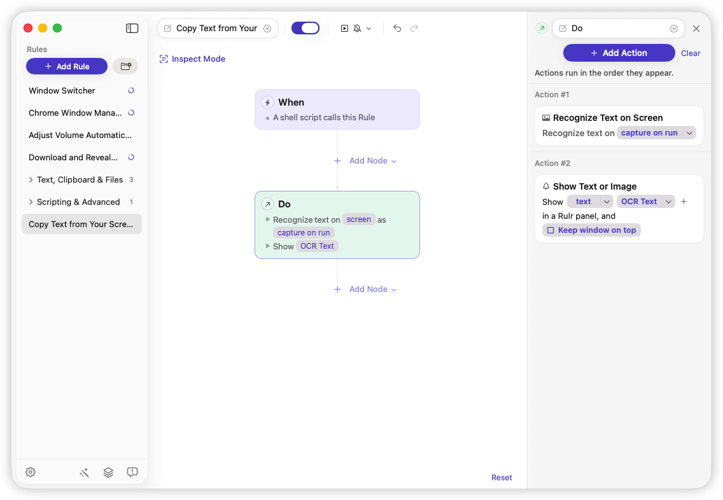723x500 pixels.
Task: Open Add Node dropdown below When node
Action: click(372, 161)
